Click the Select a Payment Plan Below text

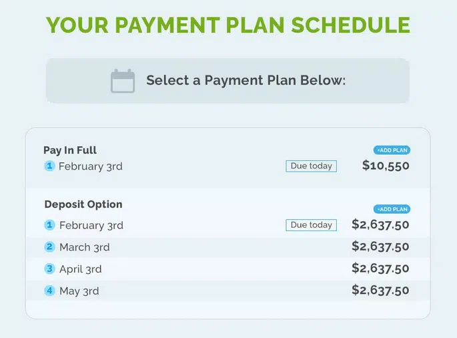click(x=246, y=81)
